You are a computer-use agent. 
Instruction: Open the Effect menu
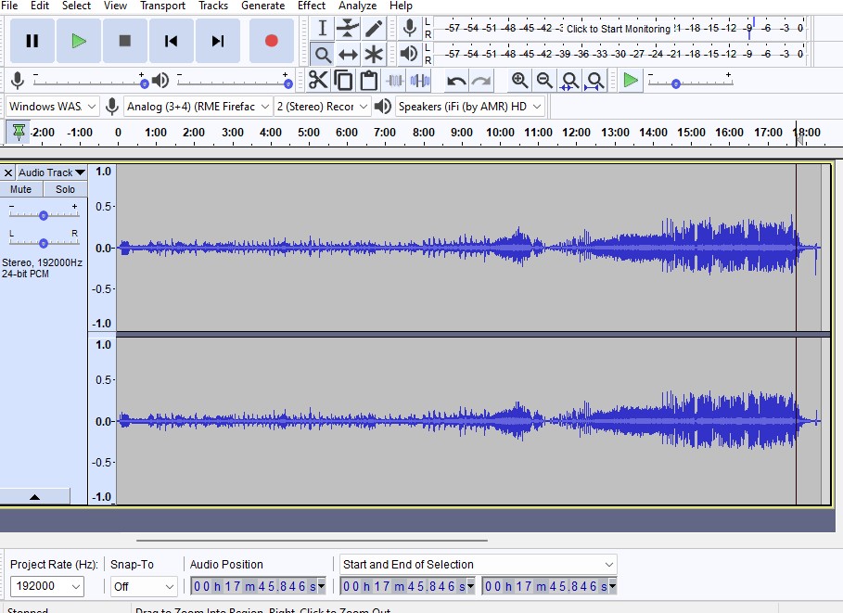[x=312, y=6]
